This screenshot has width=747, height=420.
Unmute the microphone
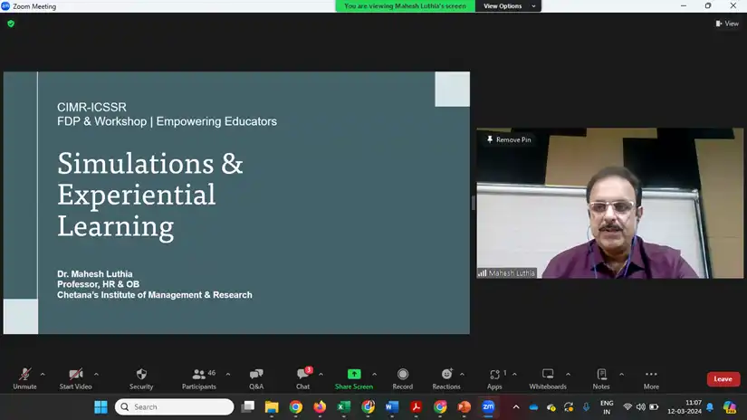pos(24,375)
